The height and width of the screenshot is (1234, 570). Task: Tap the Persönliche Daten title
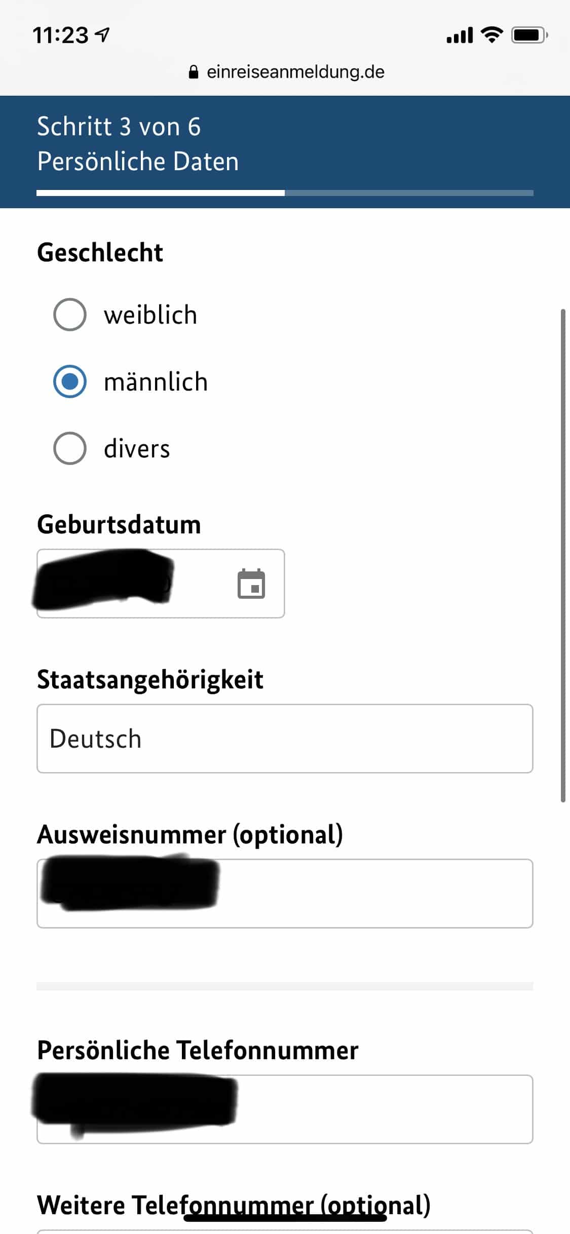(137, 161)
